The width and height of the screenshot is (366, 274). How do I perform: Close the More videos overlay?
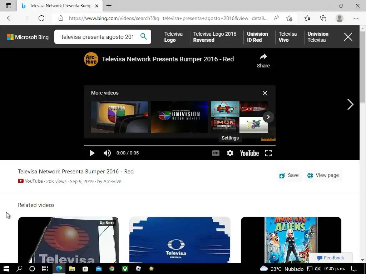point(265,93)
